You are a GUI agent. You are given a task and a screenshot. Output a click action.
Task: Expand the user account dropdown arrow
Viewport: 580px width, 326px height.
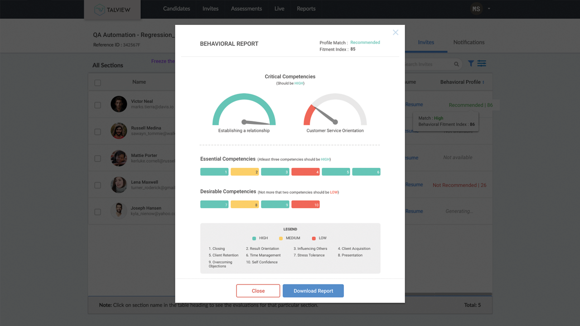tap(489, 9)
